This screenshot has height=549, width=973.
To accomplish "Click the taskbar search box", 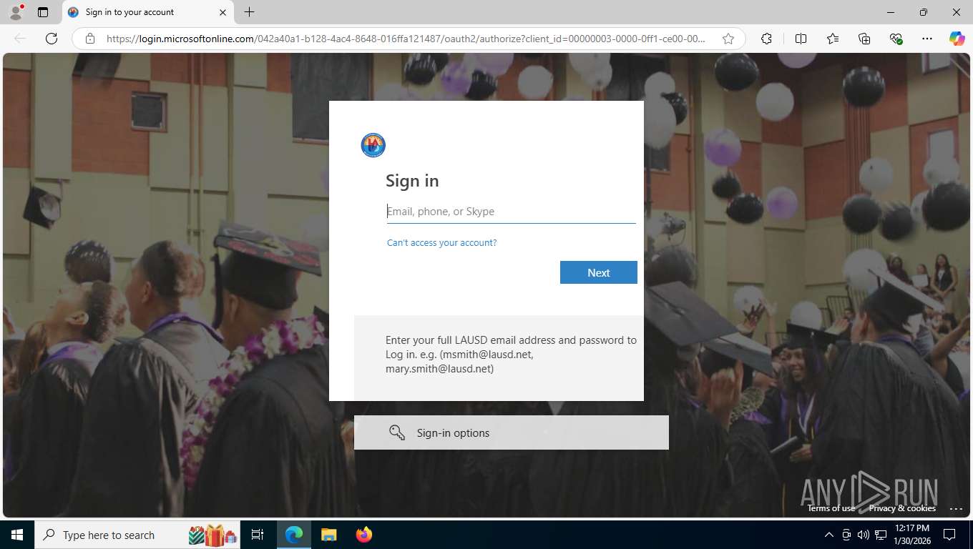I will (137, 535).
